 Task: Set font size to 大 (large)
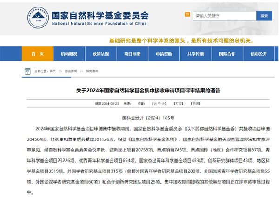pyautogui.click(x=155, y=104)
